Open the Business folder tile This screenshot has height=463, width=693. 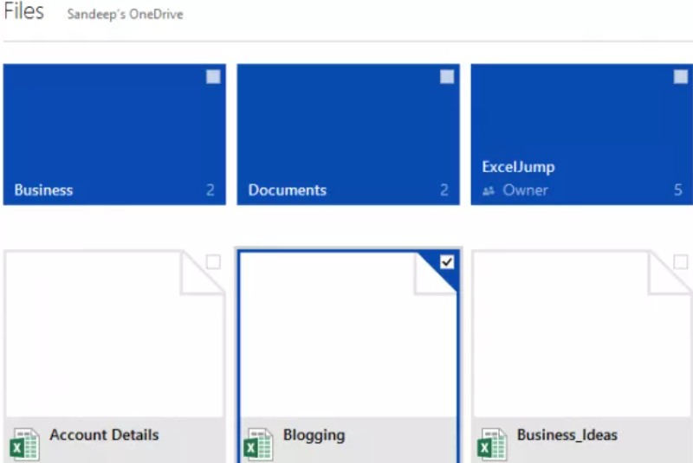pyautogui.click(x=114, y=134)
